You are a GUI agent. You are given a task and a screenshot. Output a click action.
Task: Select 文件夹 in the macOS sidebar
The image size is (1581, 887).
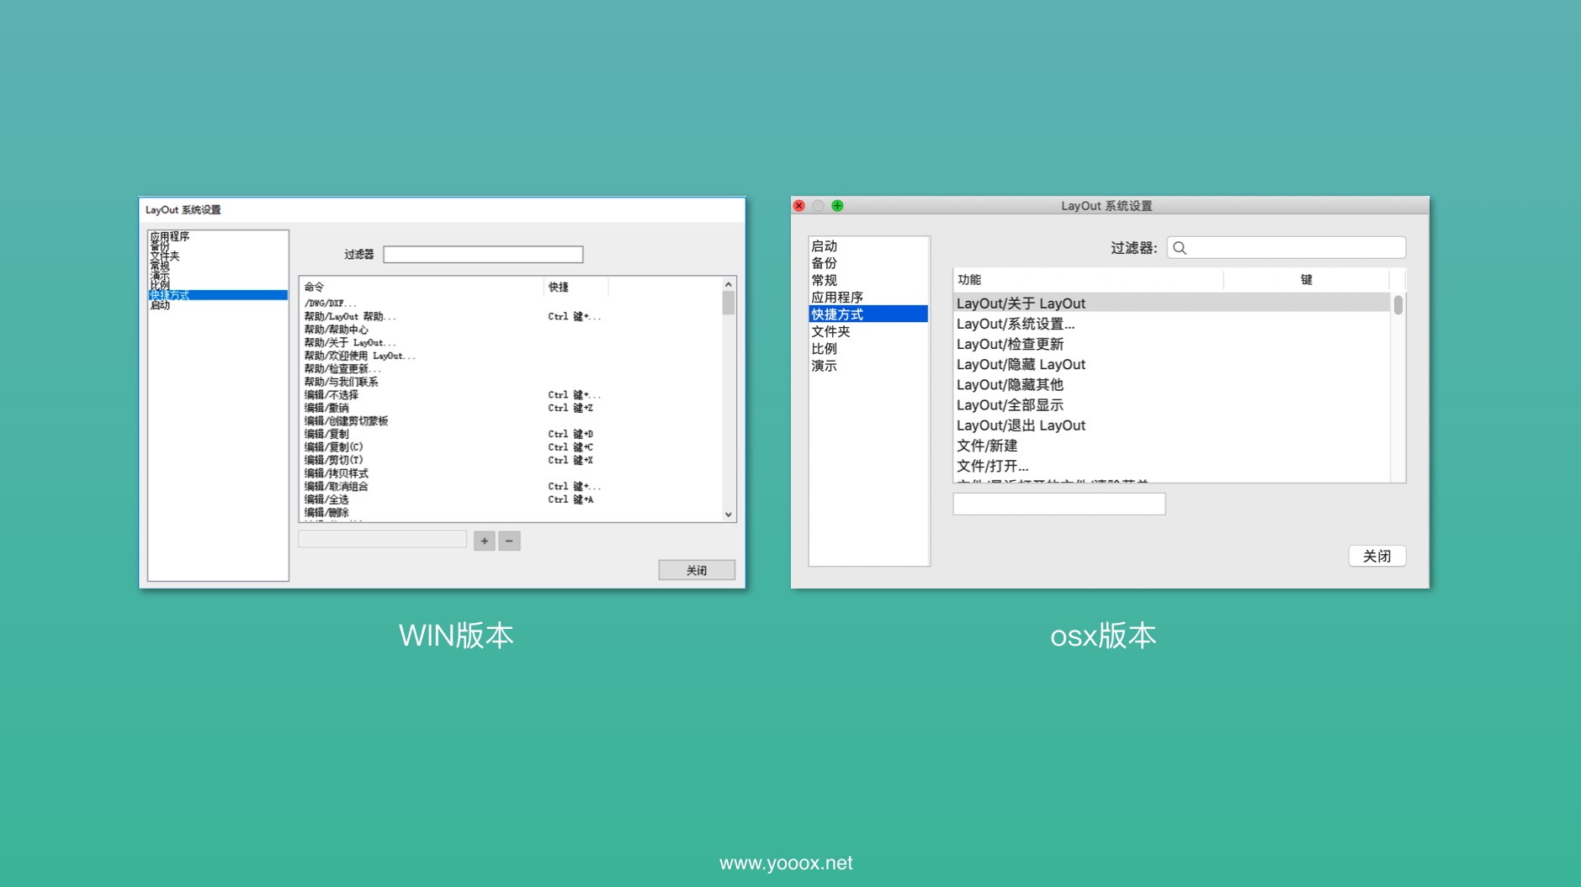[x=830, y=331]
